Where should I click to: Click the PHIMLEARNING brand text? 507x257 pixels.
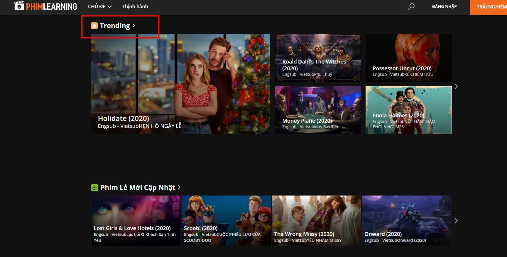51,6
